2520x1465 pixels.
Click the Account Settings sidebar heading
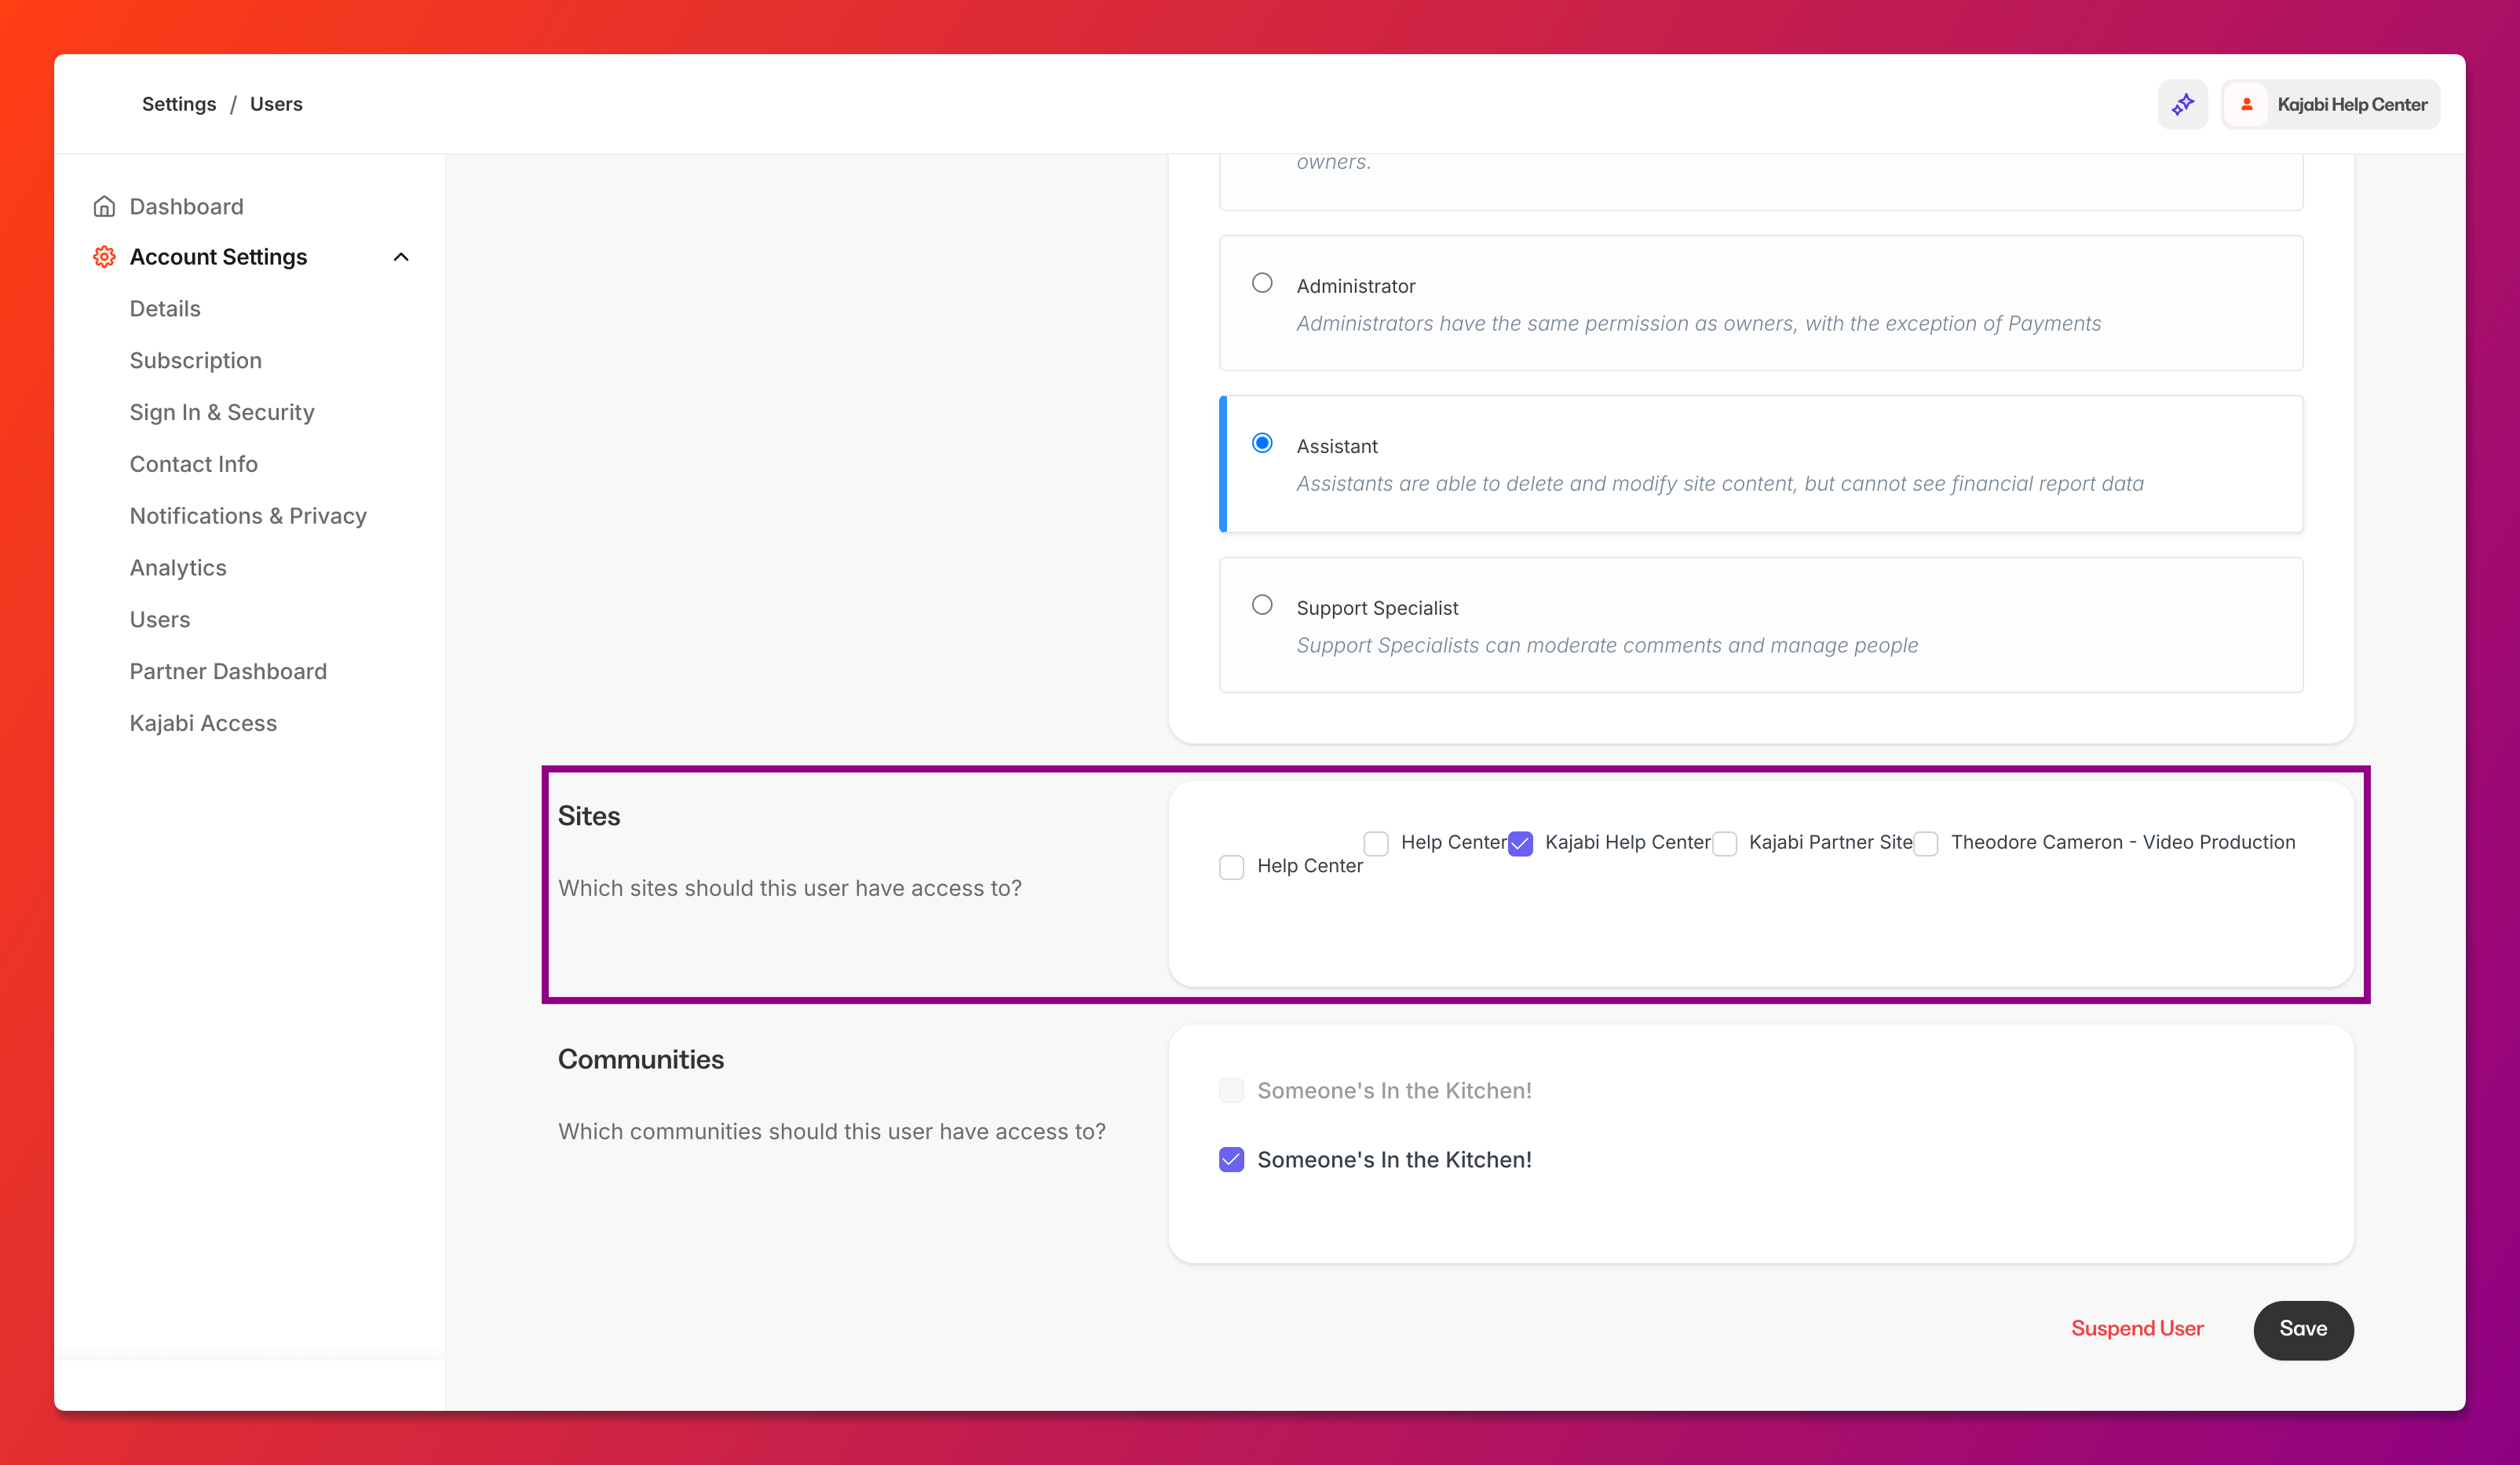(218, 257)
